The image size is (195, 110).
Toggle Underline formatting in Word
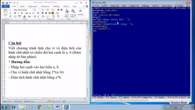pyautogui.click(x=22, y=13)
